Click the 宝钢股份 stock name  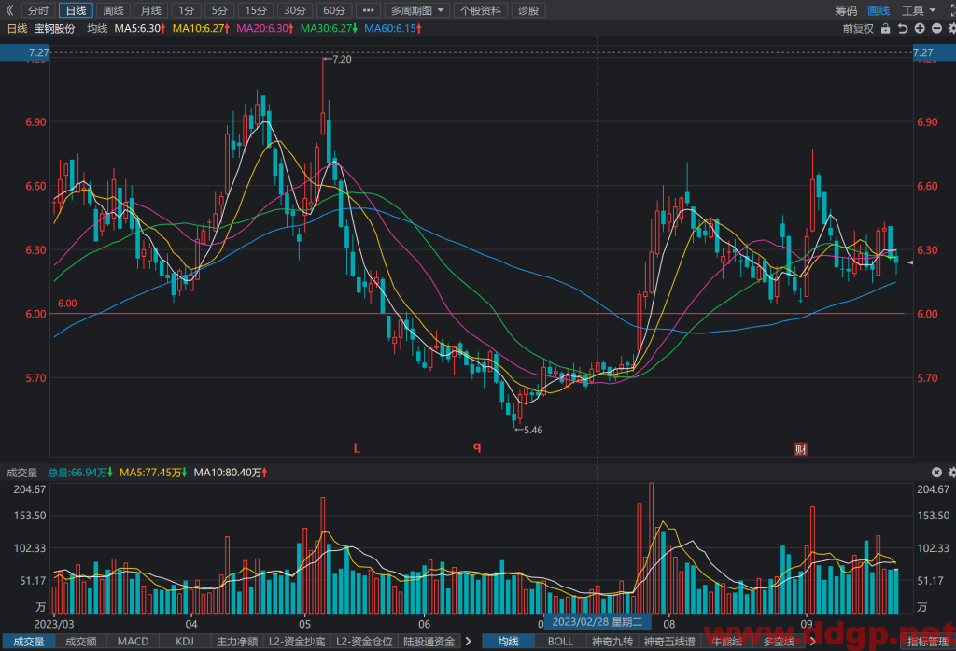point(54,29)
